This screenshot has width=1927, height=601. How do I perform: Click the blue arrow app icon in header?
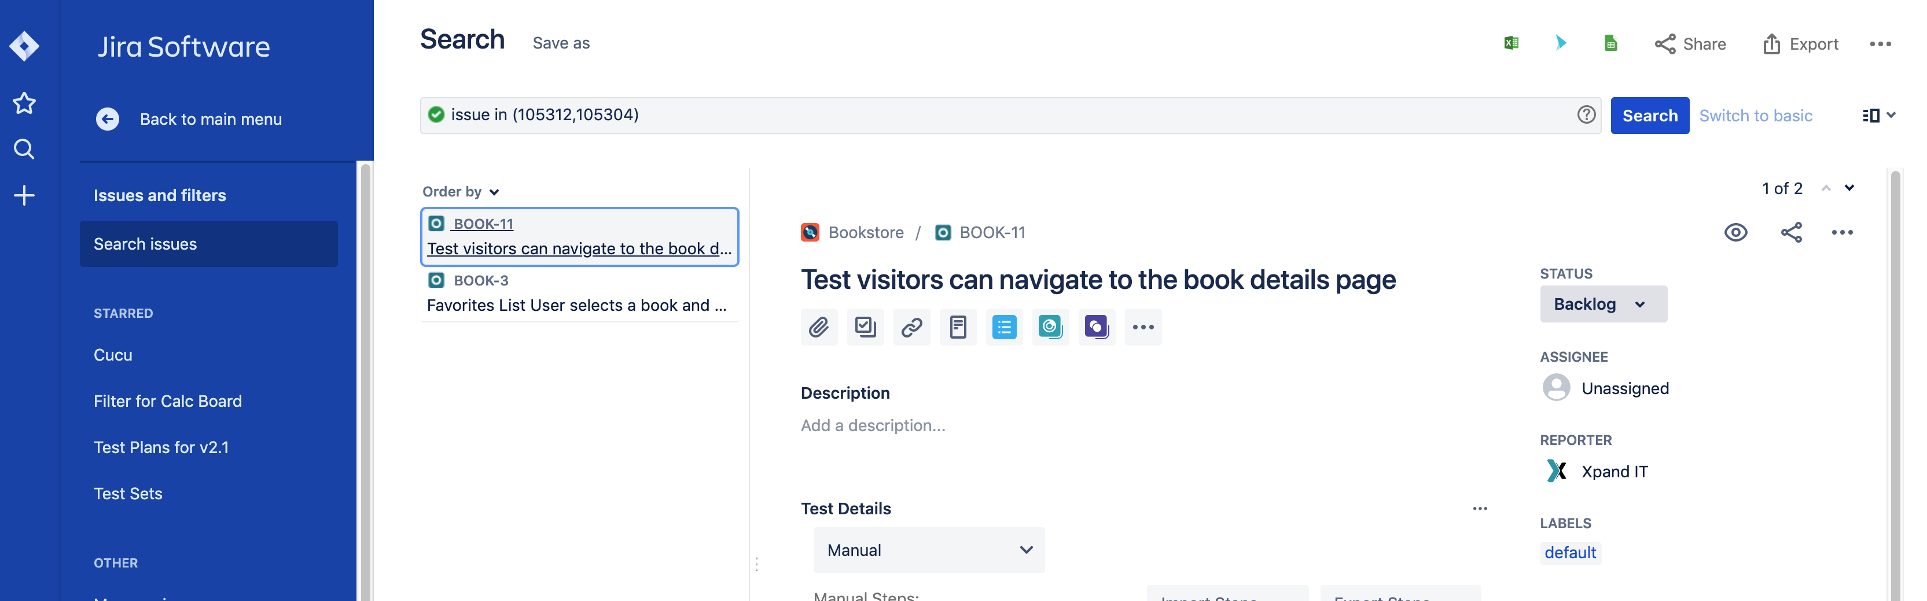click(1561, 43)
